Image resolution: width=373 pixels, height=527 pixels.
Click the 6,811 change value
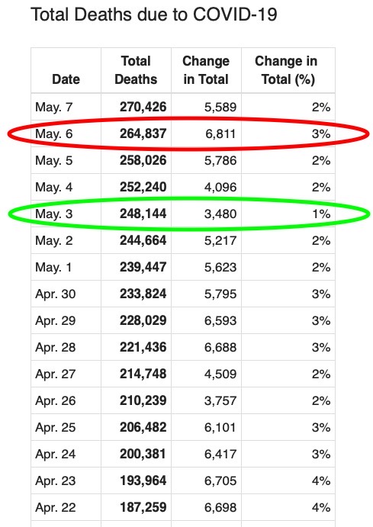220,133
